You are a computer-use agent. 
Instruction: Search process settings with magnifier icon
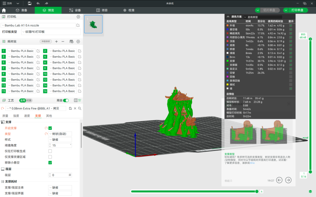click(80, 108)
